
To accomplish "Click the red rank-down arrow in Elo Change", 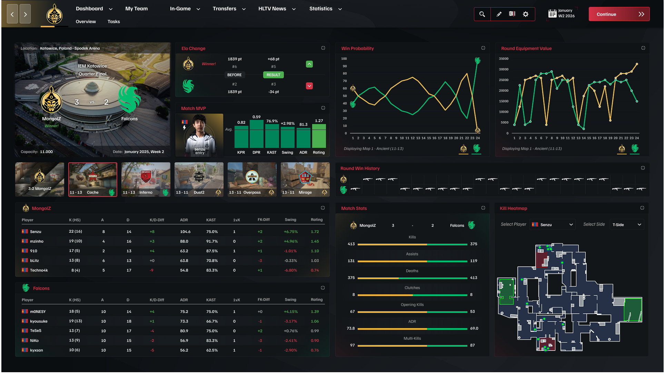I will pyautogui.click(x=309, y=86).
